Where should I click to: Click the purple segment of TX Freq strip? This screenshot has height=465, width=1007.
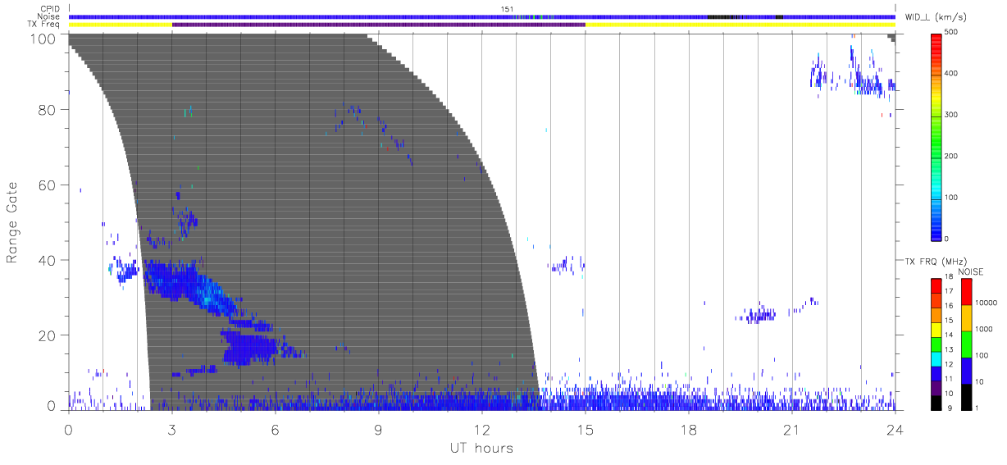(379, 25)
